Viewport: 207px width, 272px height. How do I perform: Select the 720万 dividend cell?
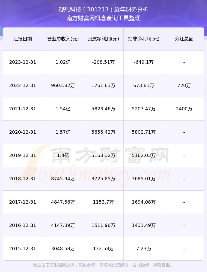(184, 85)
